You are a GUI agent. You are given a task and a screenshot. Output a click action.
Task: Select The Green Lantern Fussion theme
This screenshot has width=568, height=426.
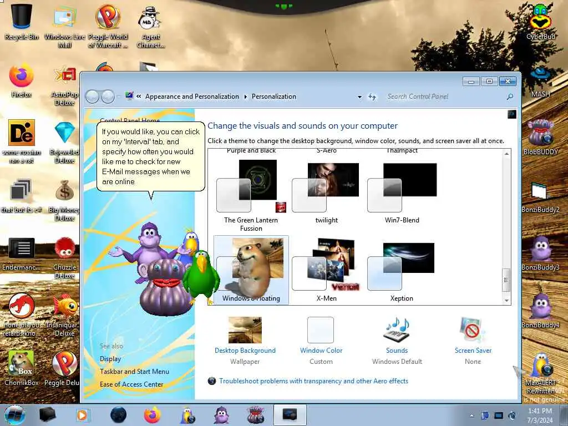(x=251, y=196)
